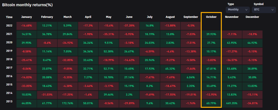Open the Symbol BTC dropdown
Screen dimensions: 278x110
tap(264, 9)
